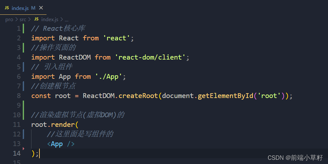
Task: Click 'createRoot' method on line 8
Action: [x=138, y=96]
